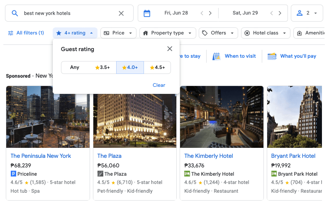Select the Any rating option
329x206 pixels.
click(x=75, y=67)
